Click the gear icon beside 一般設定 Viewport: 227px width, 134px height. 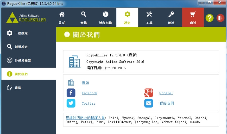click(9, 33)
